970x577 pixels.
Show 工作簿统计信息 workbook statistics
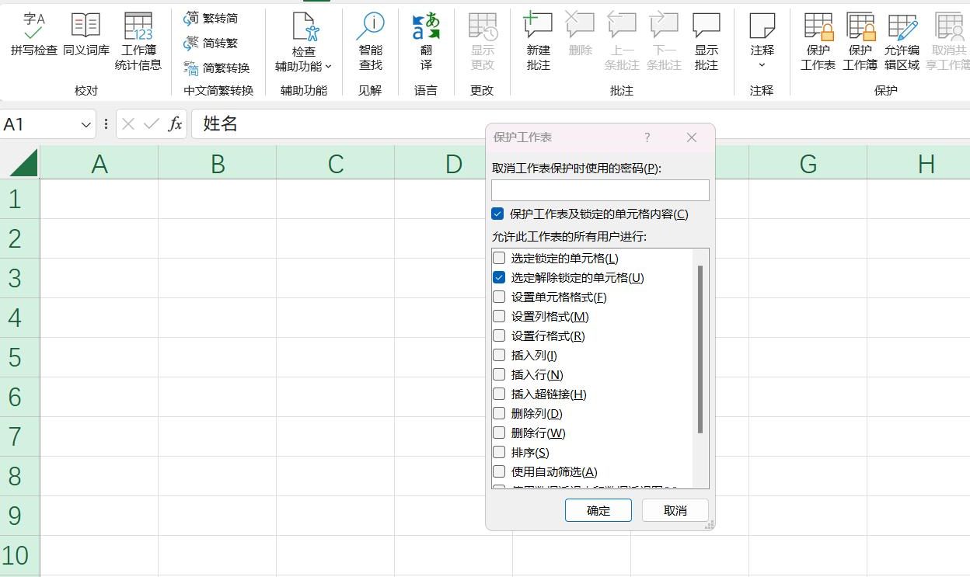coord(138,41)
